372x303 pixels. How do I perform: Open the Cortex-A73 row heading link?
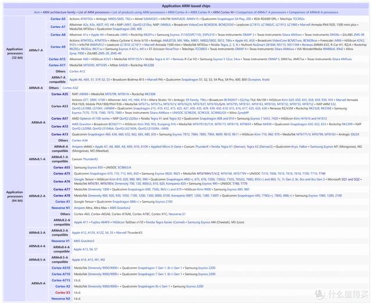click(59, 134)
